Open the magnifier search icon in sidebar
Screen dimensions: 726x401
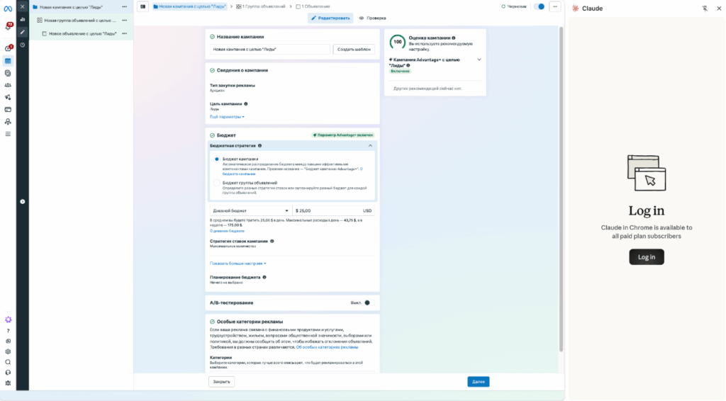tap(8, 362)
